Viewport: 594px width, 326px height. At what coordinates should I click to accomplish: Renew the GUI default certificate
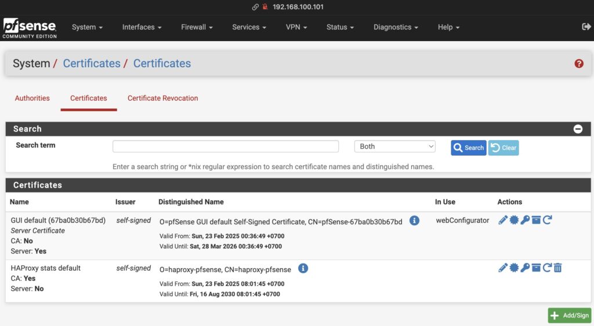click(x=547, y=220)
